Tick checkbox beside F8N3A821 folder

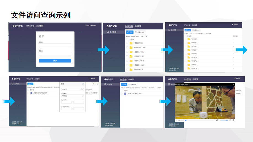[185, 39]
